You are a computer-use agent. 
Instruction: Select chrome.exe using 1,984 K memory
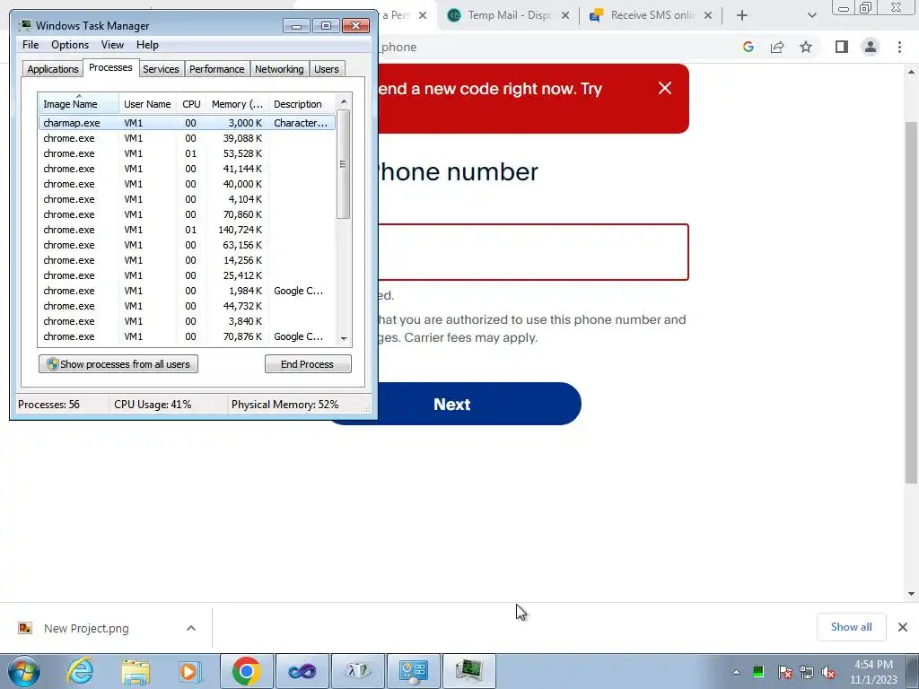[188, 291]
